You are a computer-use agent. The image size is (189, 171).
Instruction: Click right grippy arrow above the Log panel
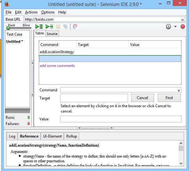click(x=111, y=128)
